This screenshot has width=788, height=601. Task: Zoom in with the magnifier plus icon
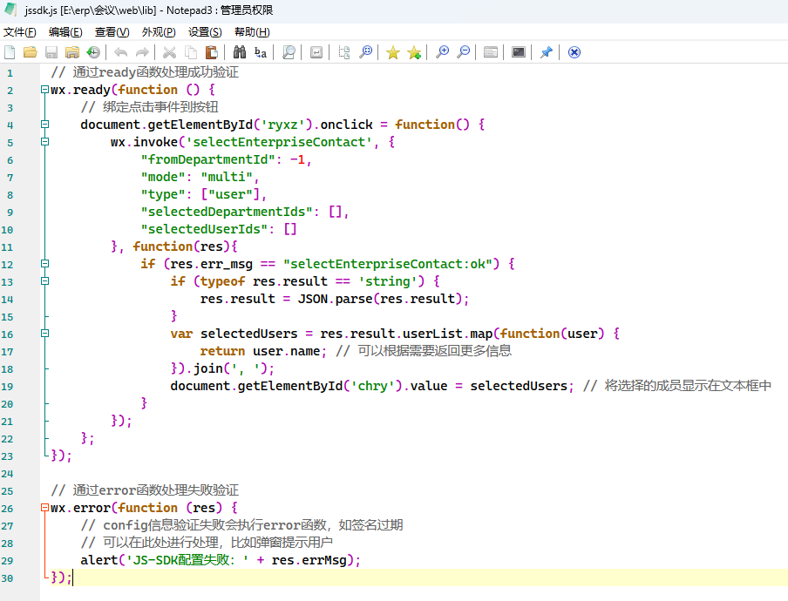point(442,52)
